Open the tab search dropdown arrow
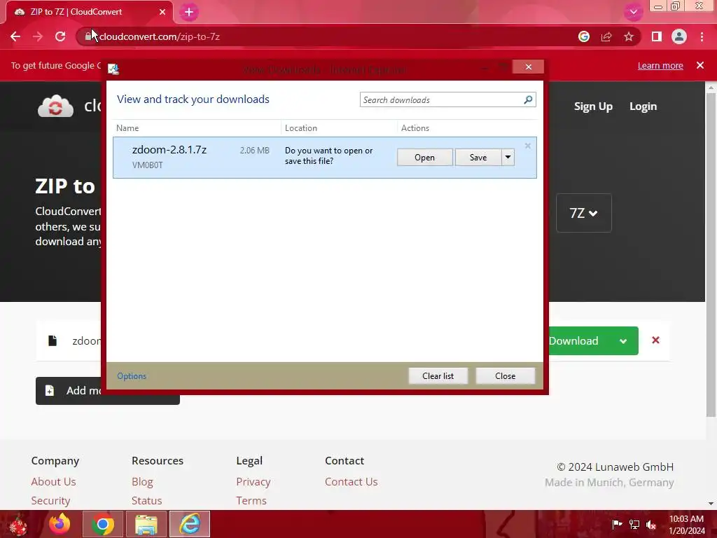 pyautogui.click(x=633, y=12)
